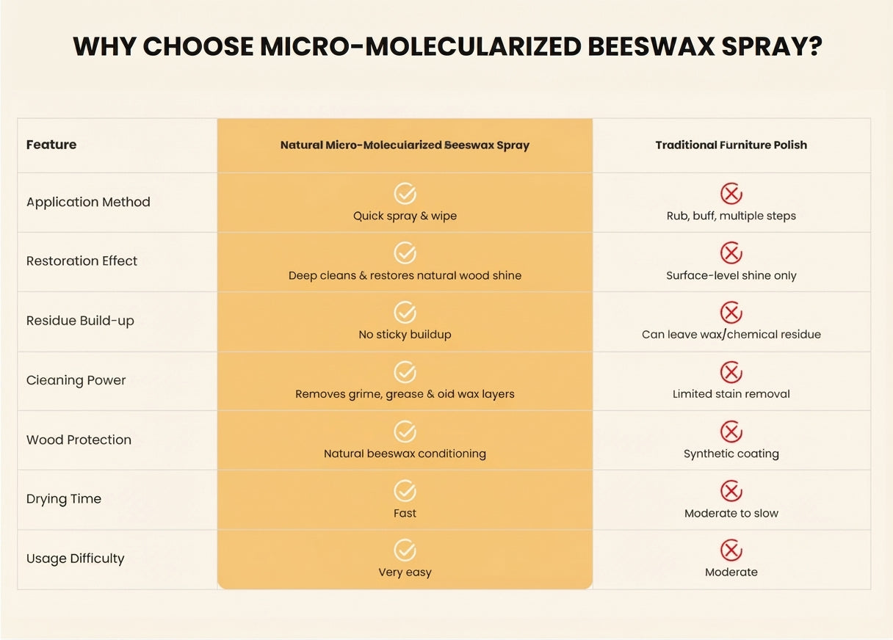Click the red X above 'Synthetic coating'
893x640 pixels.
coord(731,432)
